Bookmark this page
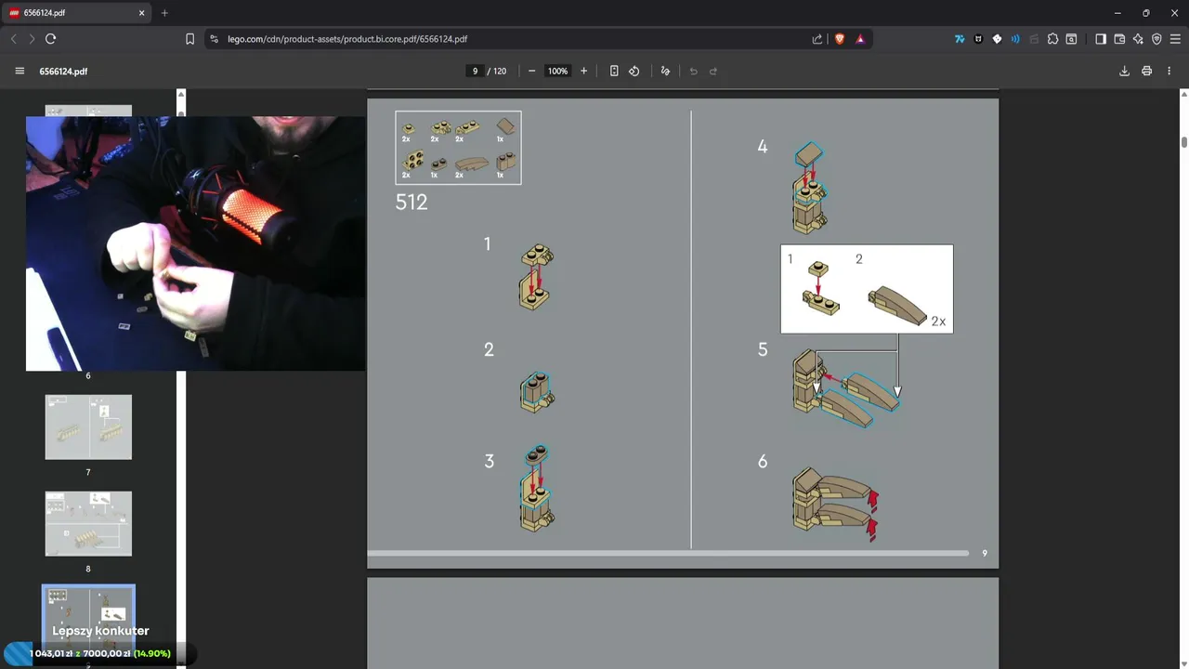 [x=189, y=39]
